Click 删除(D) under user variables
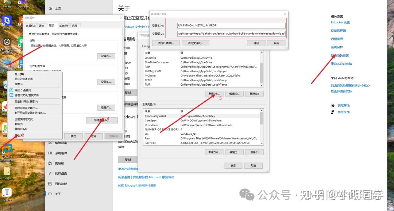Image resolution: width=394 pixels, height=211 pixels. [x=255, y=94]
